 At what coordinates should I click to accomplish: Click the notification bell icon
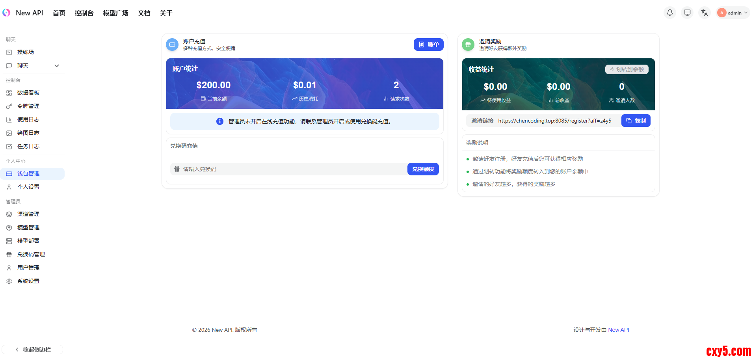point(669,13)
